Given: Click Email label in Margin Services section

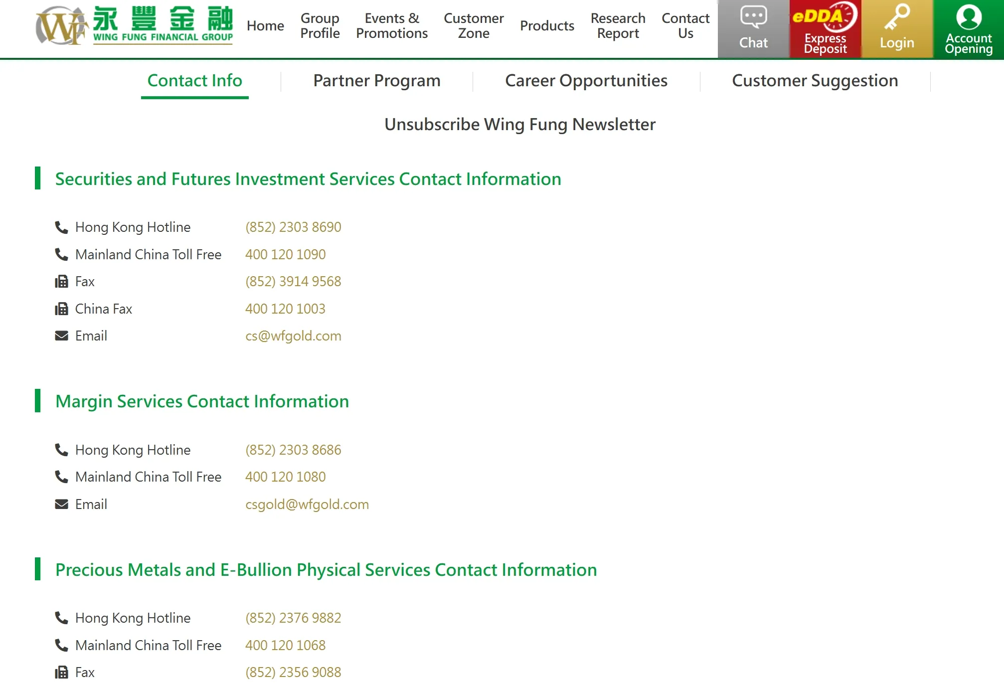Looking at the screenshot, I should pos(91,505).
